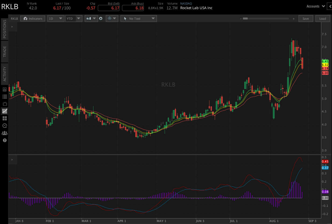Select the chart grid icon in sidebar
The width and height of the screenshot is (332, 224).
click(x=5, y=111)
